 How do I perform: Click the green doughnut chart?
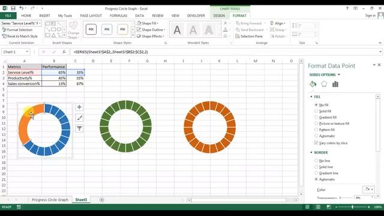coord(125,127)
